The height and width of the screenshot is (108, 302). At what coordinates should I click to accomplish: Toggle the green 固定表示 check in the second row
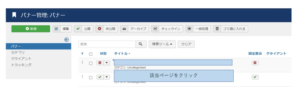(255, 77)
